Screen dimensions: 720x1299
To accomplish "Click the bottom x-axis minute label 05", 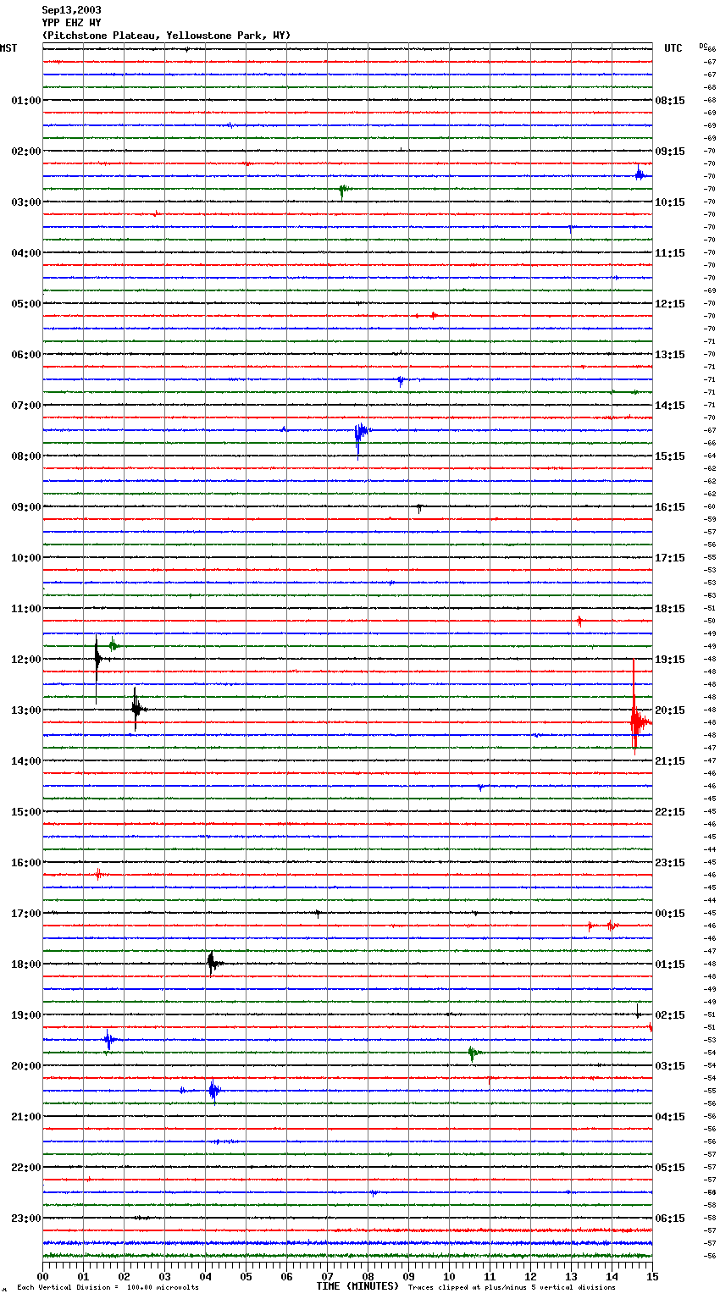I will pyautogui.click(x=246, y=1276).
